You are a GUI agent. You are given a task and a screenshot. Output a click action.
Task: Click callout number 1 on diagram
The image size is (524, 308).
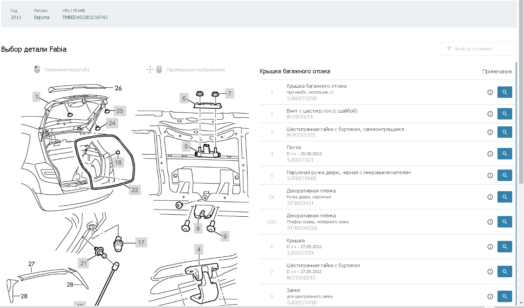point(37,97)
